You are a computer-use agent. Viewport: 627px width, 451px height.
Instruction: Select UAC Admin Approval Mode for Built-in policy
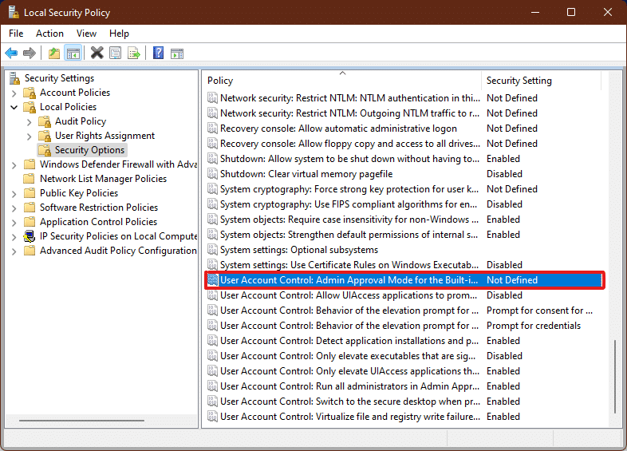coord(404,280)
